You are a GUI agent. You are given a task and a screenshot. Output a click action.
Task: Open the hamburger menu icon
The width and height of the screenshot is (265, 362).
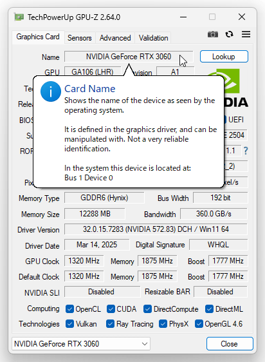[x=246, y=34]
